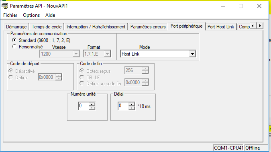Click the Numéro unité input field

coord(84,106)
